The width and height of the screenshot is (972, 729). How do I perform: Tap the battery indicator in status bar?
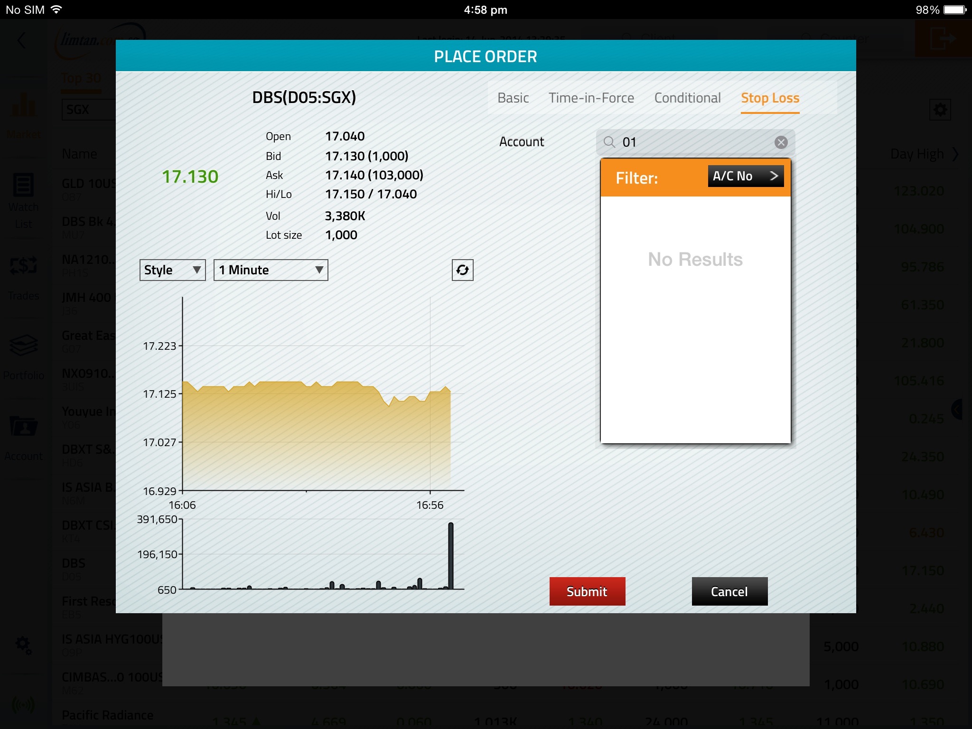coord(955,9)
